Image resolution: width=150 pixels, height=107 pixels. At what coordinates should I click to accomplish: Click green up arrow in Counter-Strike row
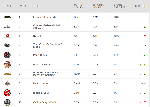[x=145, y=27]
